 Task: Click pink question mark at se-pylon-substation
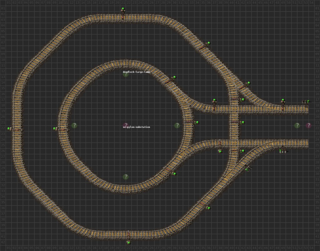126,125
